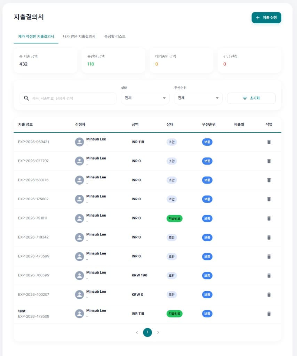297x356 pixels.
Task: Focus the 제목, 지출번호, 신청자 search field
Action: pyautogui.click(x=68, y=98)
